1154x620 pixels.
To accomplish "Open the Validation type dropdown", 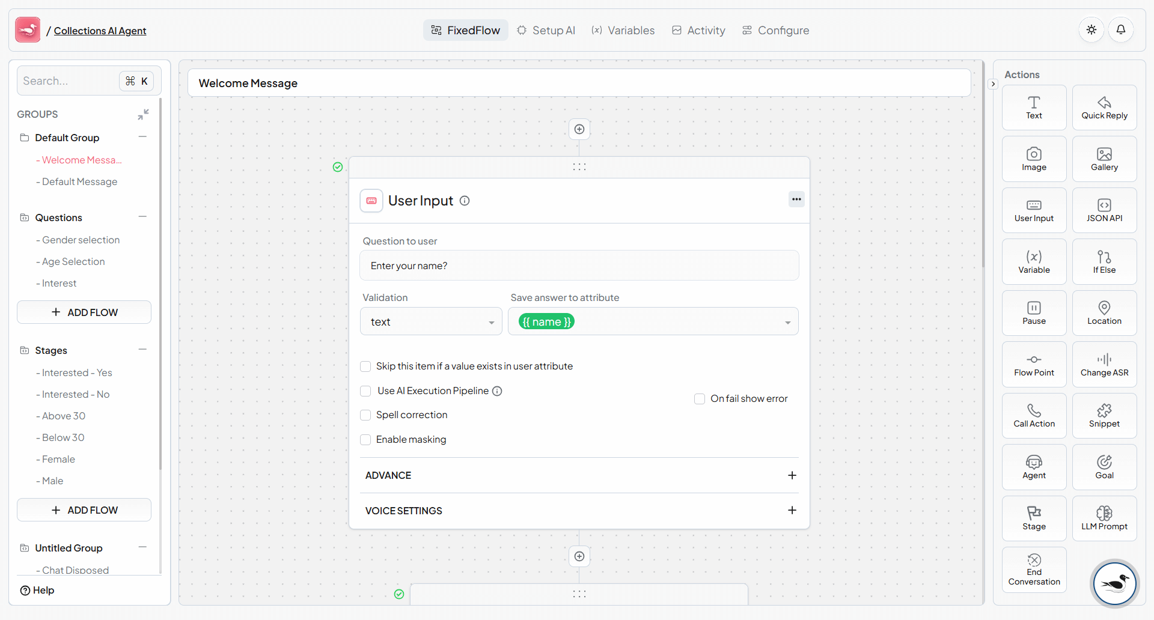I will click(431, 321).
